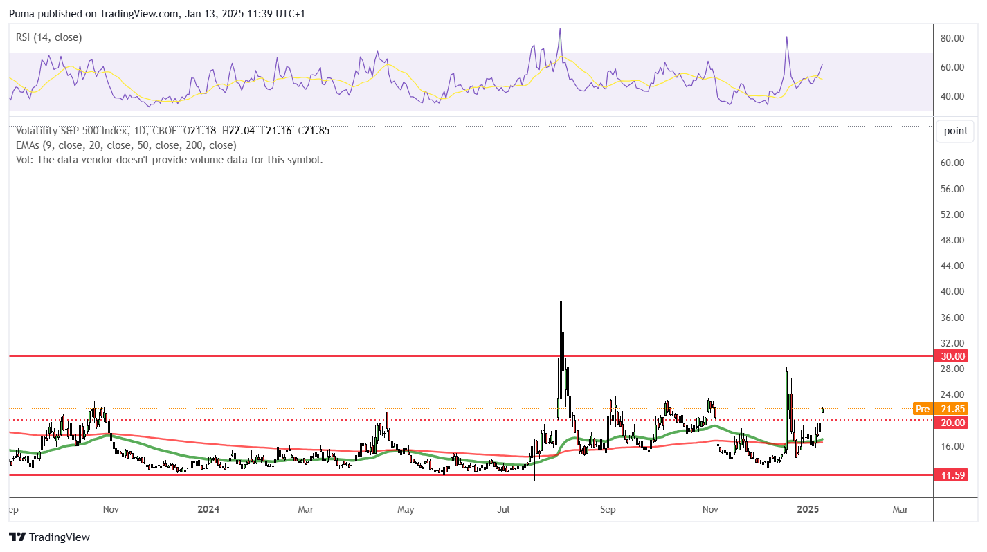The height and width of the screenshot is (552, 987).
Task: Select the red 20.00 price level label
Action: click(x=952, y=423)
